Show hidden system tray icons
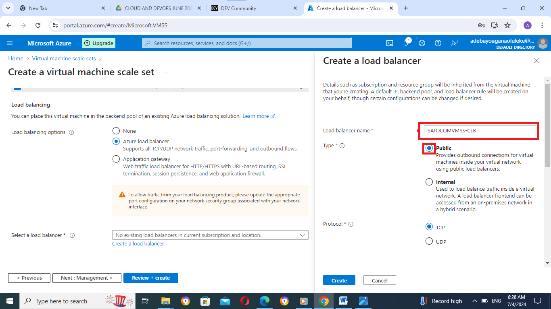The height and width of the screenshot is (309, 551). [x=475, y=301]
